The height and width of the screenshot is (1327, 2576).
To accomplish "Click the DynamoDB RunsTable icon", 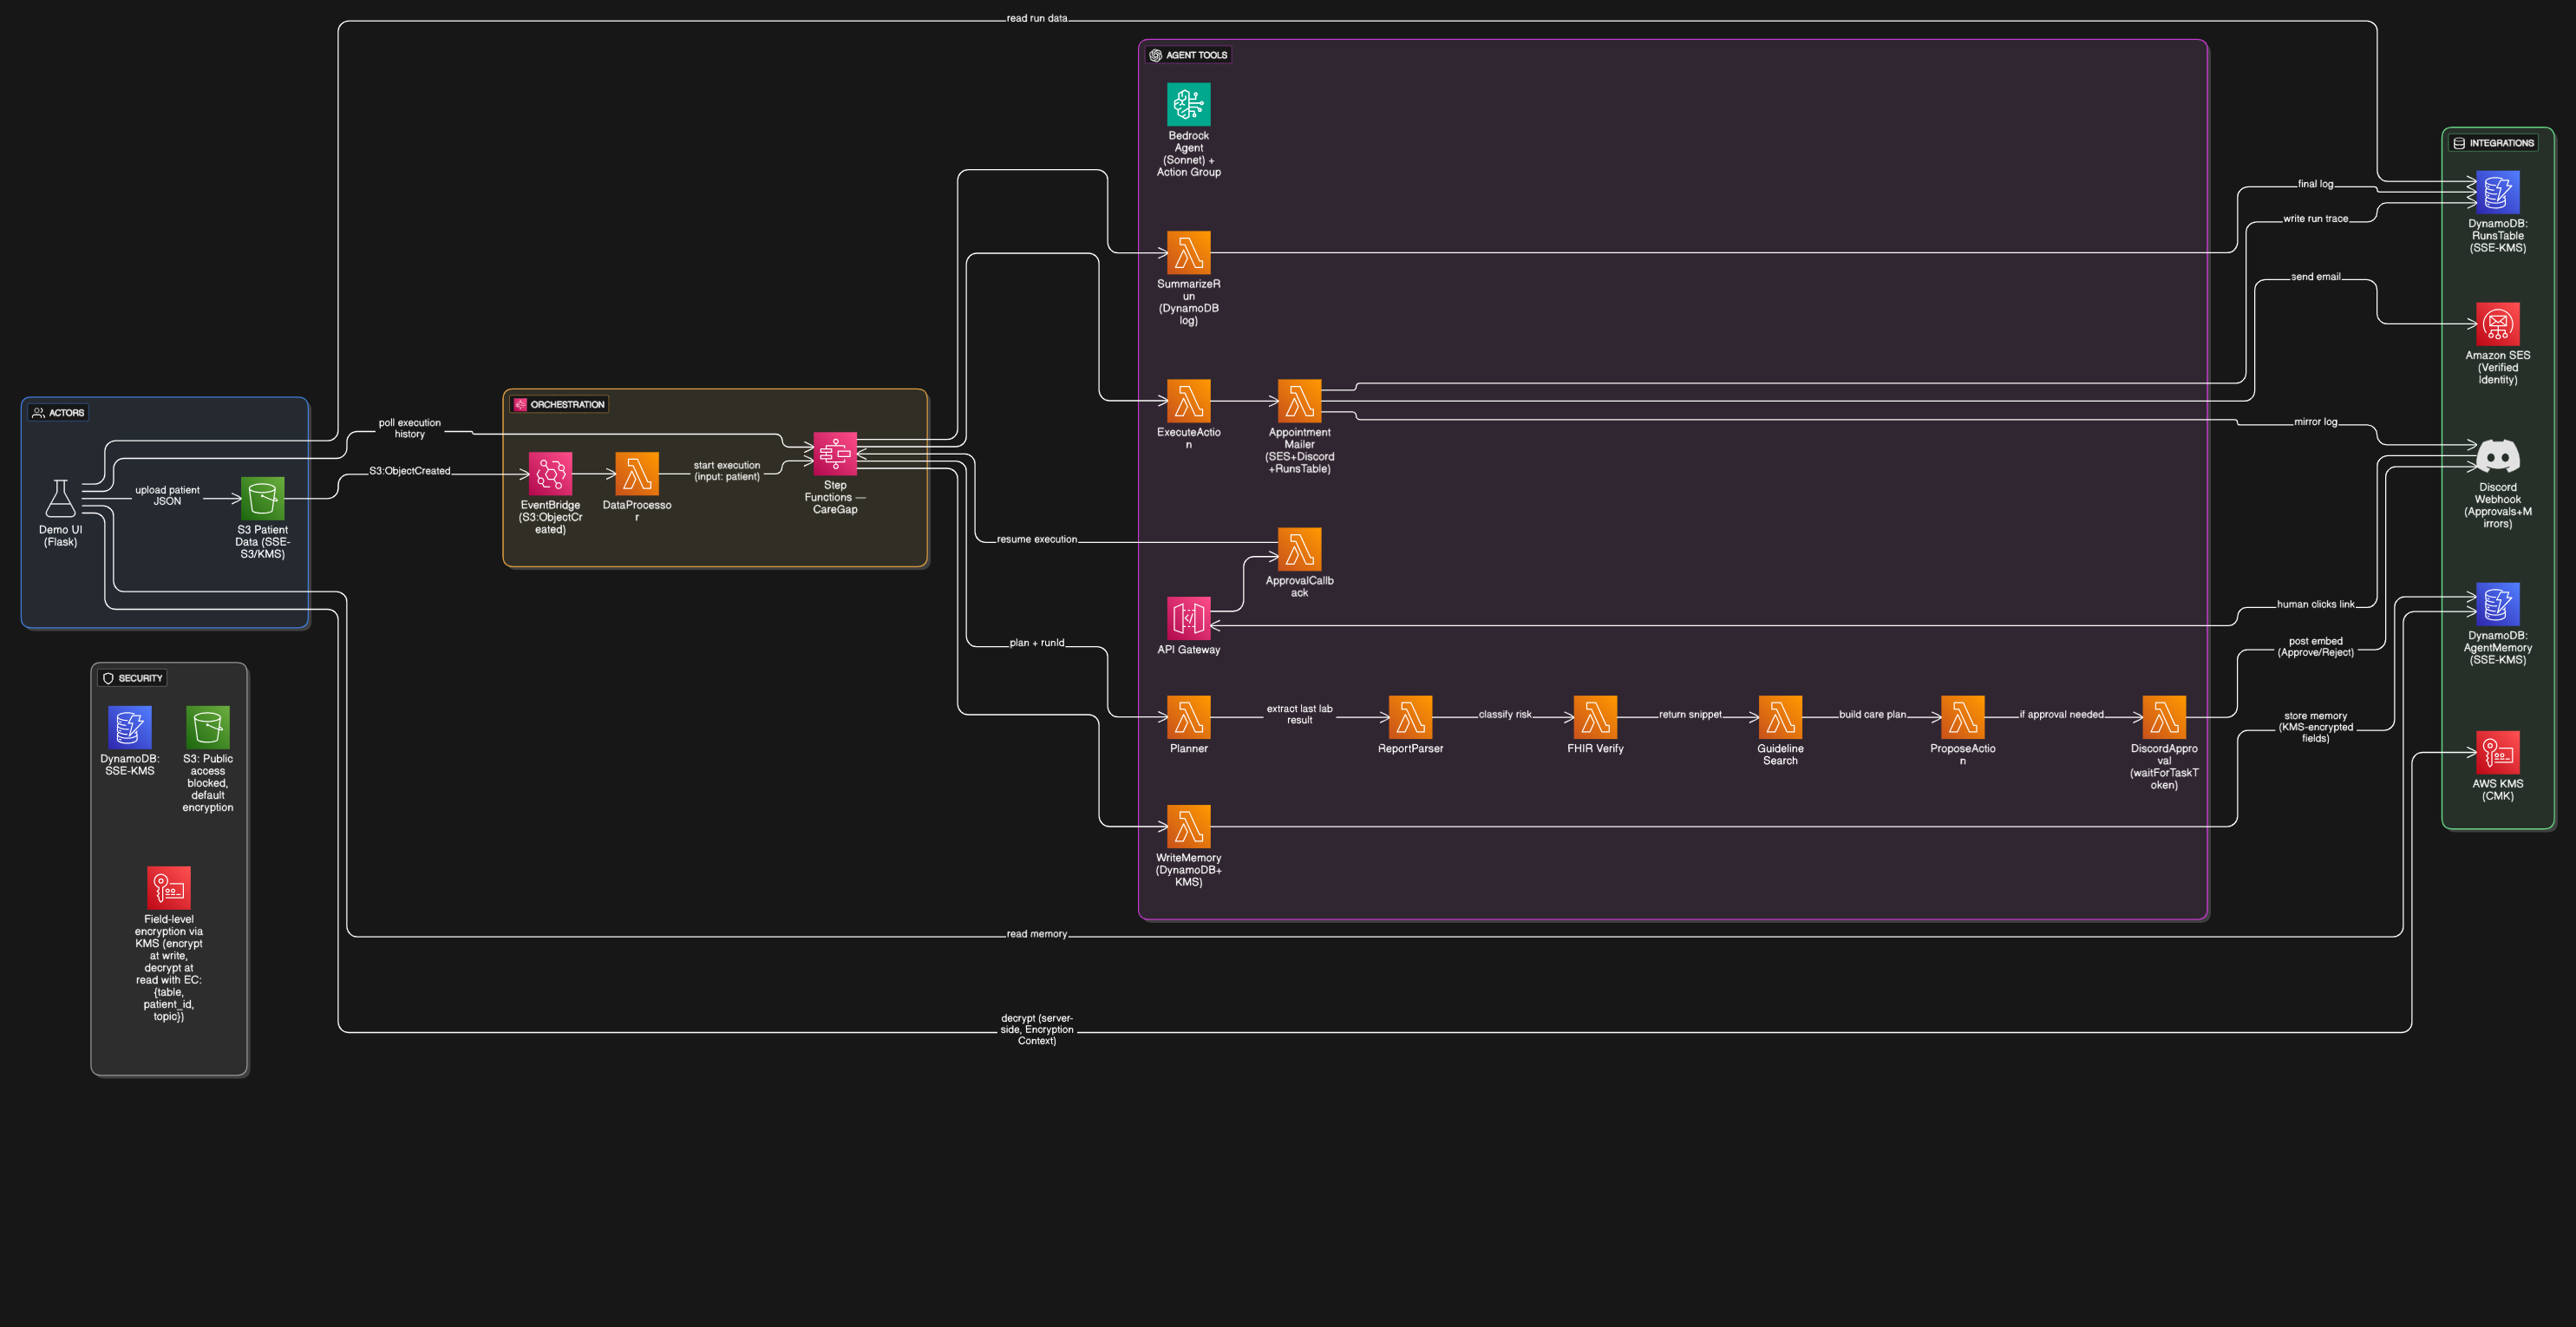I will click(x=2497, y=192).
